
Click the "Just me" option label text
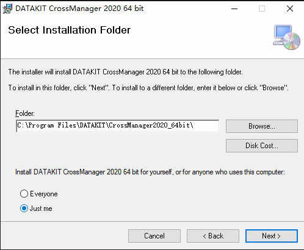click(41, 209)
